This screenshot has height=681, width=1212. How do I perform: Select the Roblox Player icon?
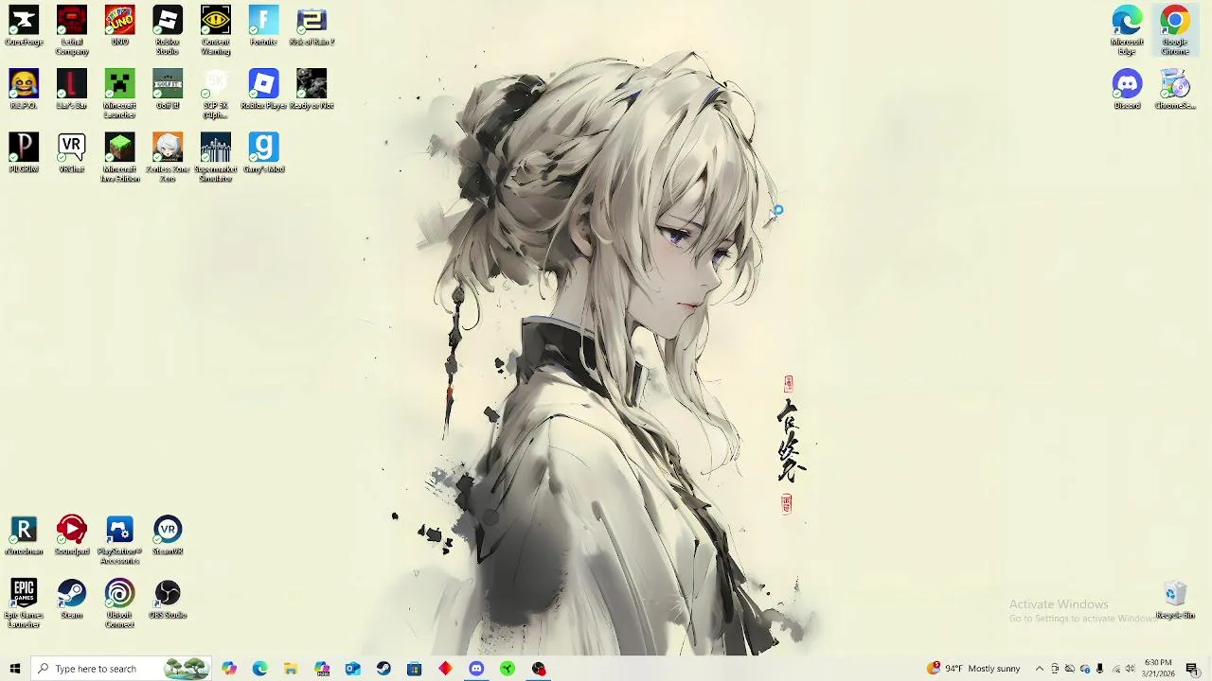click(x=263, y=90)
